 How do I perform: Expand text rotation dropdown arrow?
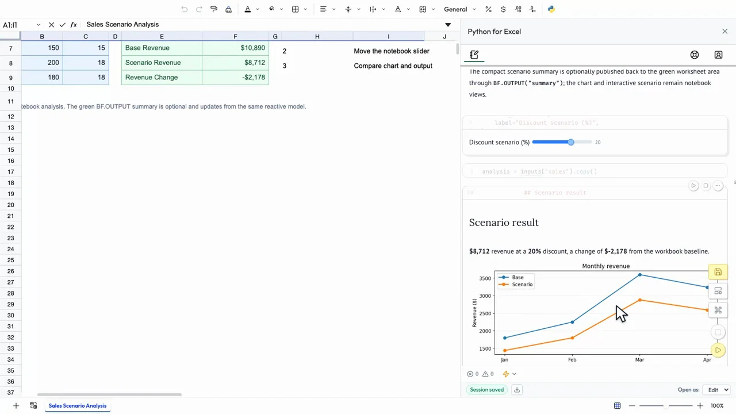tap(408, 9)
